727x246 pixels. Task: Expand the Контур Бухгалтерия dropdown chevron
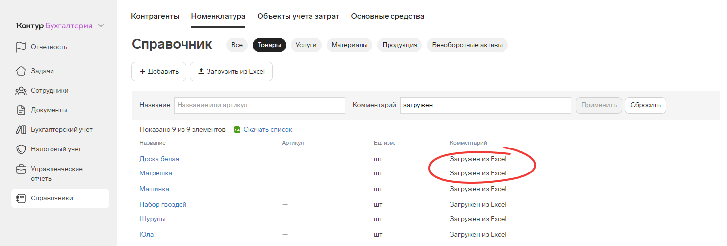tap(101, 25)
